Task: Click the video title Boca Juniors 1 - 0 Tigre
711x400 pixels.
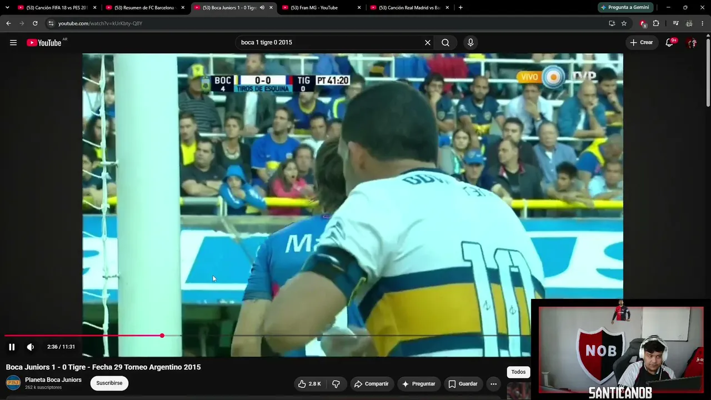Action: pos(103,367)
